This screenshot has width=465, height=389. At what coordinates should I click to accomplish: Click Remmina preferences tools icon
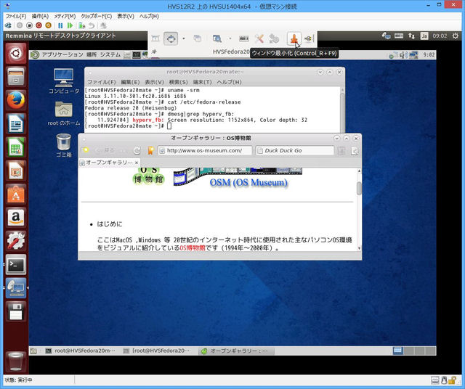tap(259, 38)
